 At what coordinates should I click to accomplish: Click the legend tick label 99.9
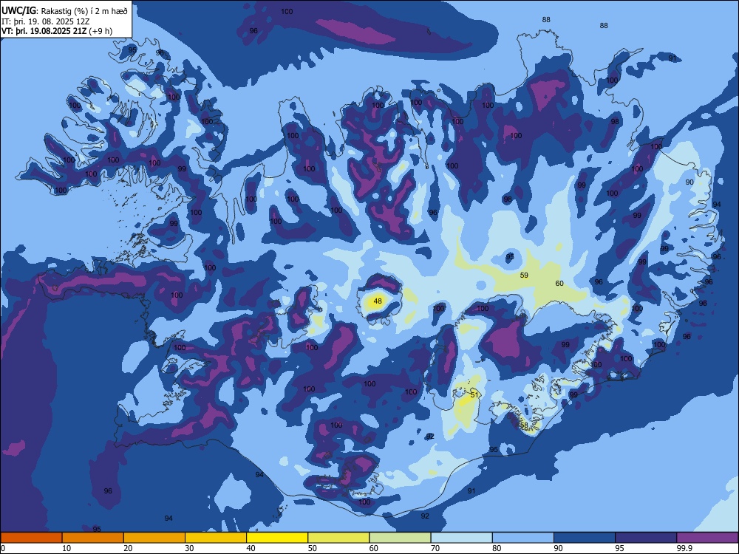(684, 548)
